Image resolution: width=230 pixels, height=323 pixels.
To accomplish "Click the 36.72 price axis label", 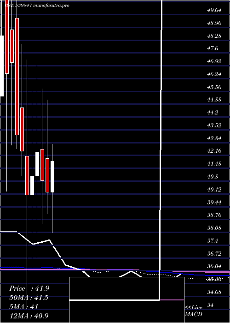I will pyautogui.click(x=214, y=254).
